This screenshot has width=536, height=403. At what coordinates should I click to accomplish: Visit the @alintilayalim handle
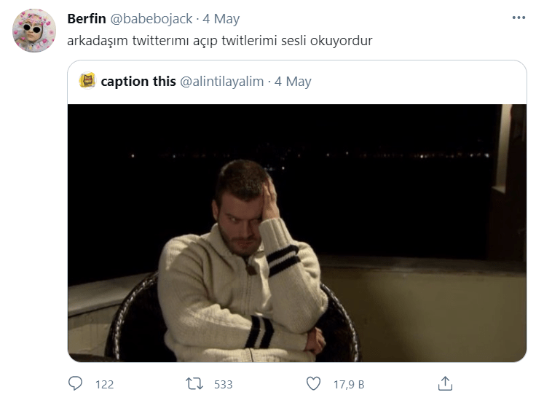222,82
